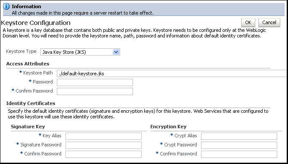This screenshot has width=288, height=164.
Task: Click the Key Alias input field
Action: click(103, 136)
